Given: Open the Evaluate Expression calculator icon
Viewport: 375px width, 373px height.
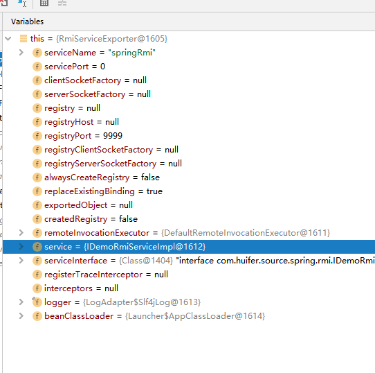Looking at the screenshot, I should tap(44, 3).
